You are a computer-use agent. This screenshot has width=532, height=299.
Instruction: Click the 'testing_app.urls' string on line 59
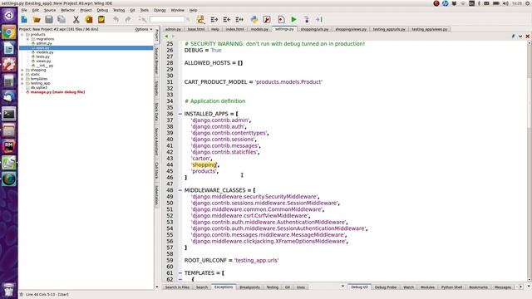[257, 260]
